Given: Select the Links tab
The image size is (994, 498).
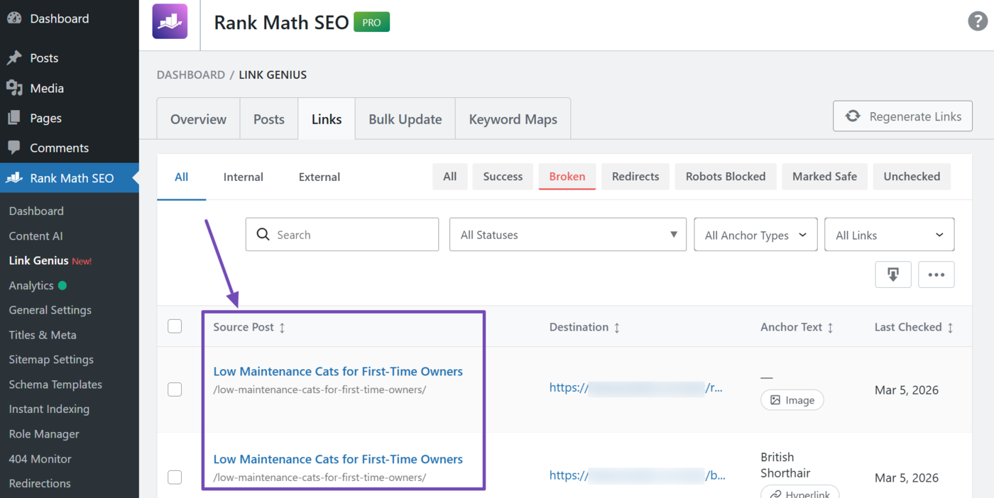Looking at the screenshot, I should pyautogui.click(x=327, y=119).
